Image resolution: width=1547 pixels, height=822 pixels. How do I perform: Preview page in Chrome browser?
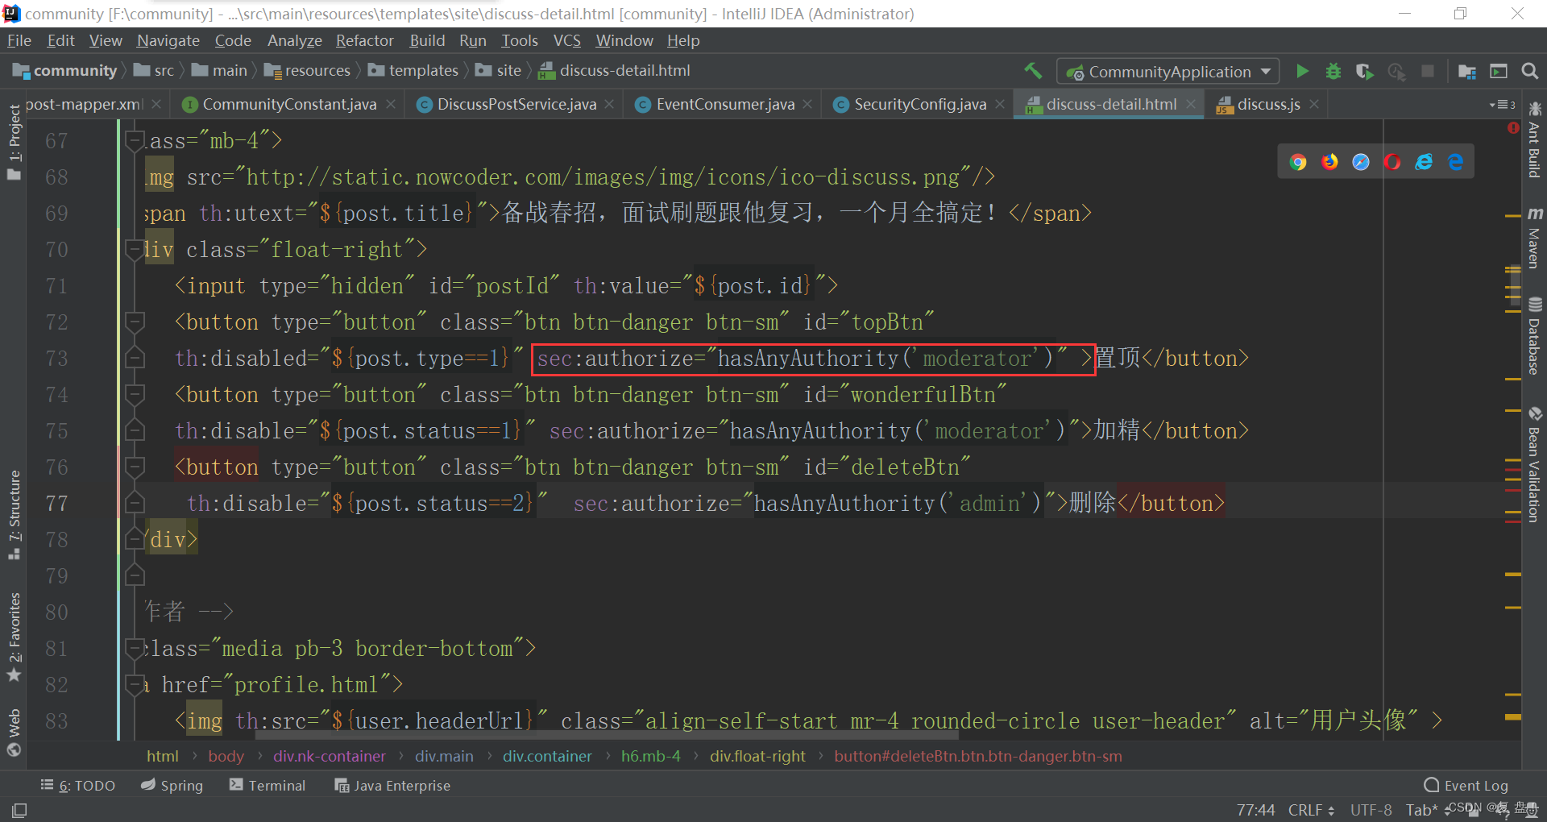1297,162
